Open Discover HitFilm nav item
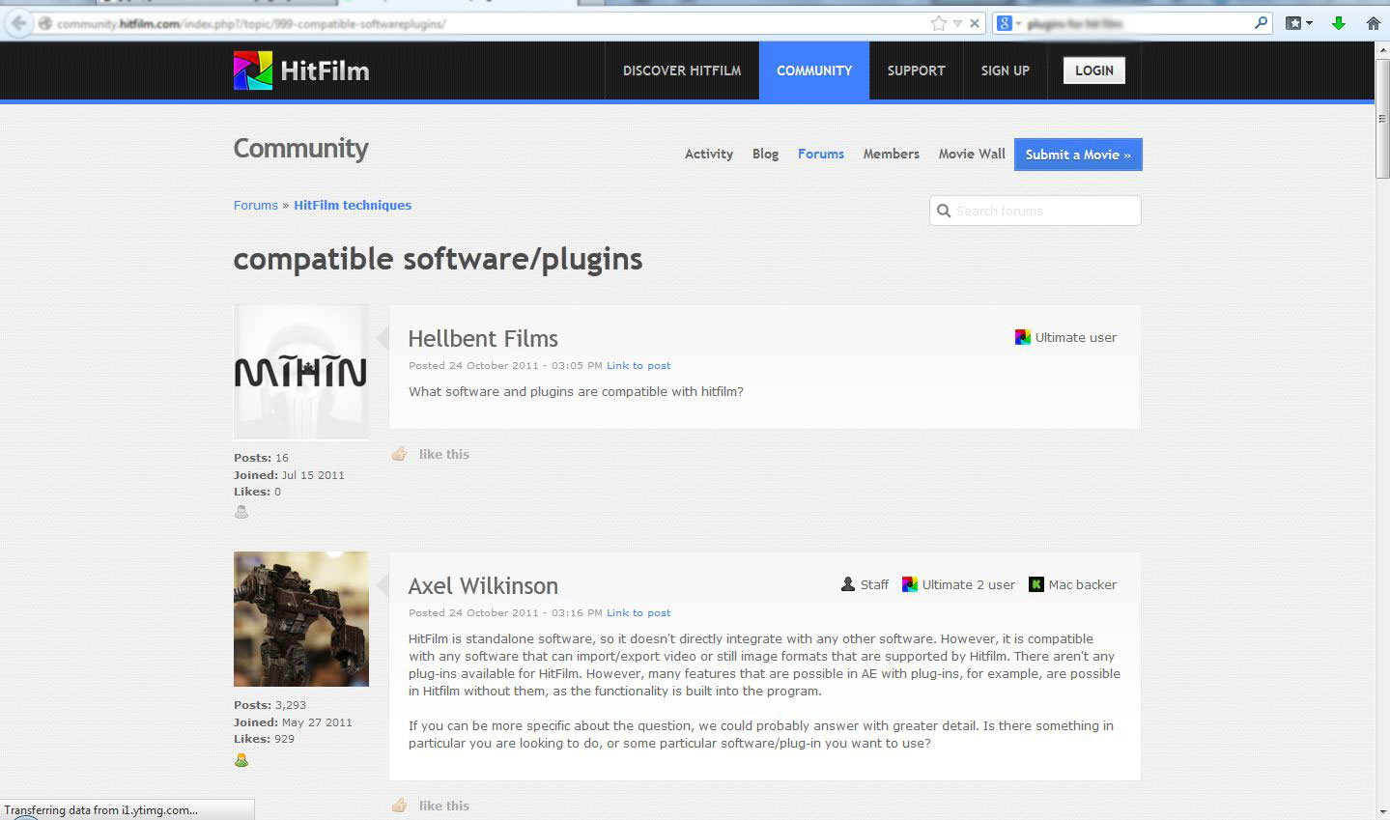Image resolution: width=1390 pixels, height=820 pixels. pos(682,71)
